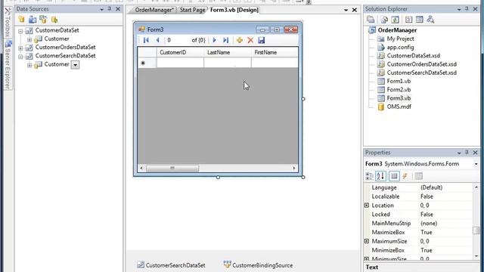Click the Properties button in Properties toolbar

394,176
